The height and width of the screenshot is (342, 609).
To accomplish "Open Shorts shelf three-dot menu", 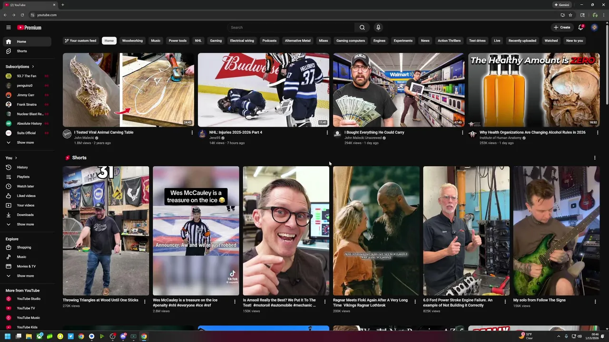I will 595,158.
